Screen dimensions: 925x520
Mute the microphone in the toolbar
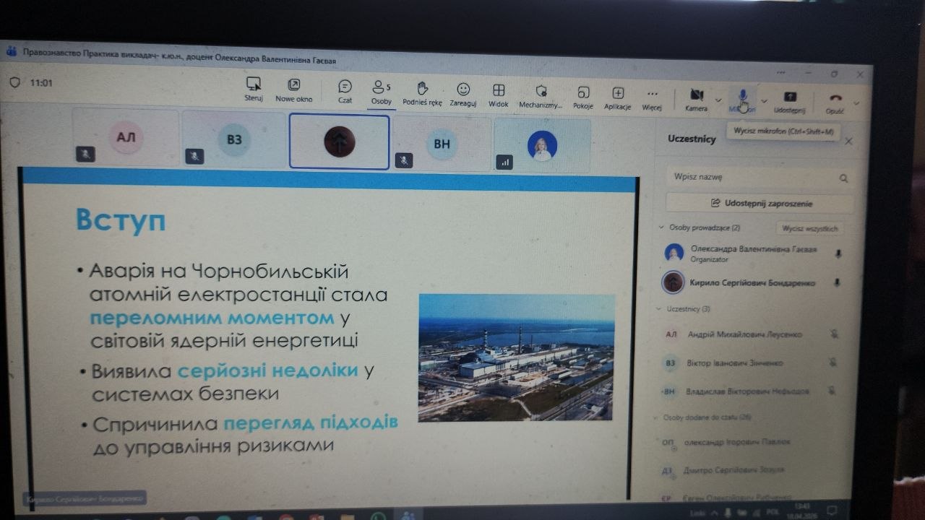pos(742,100)
